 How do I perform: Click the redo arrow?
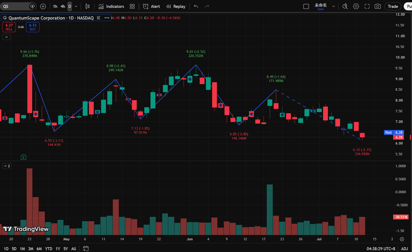(207, 7)
